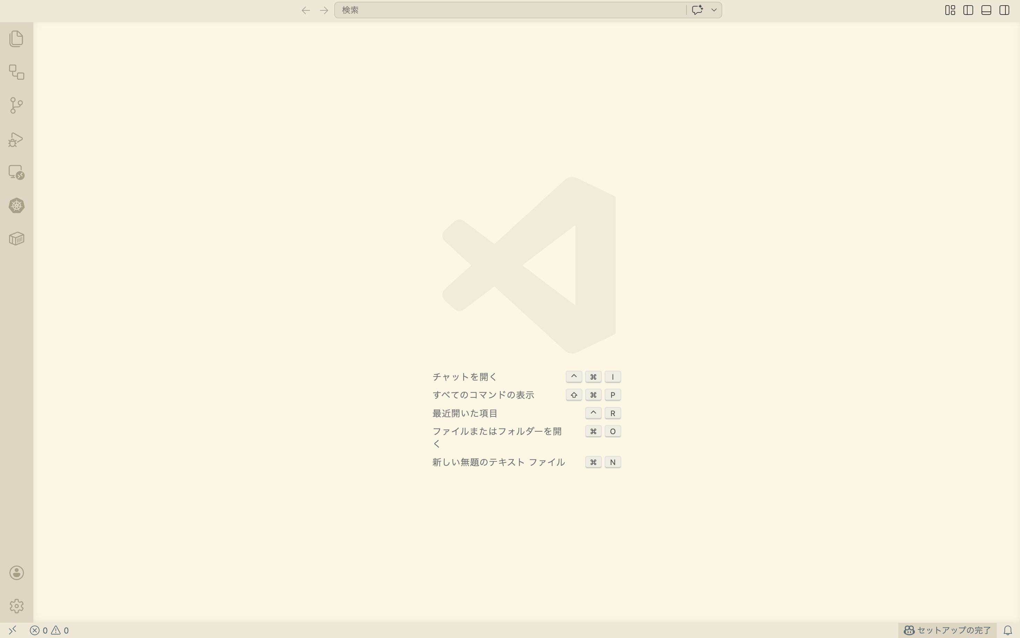Open the Customize Layout dropdown

coord(950,10)
